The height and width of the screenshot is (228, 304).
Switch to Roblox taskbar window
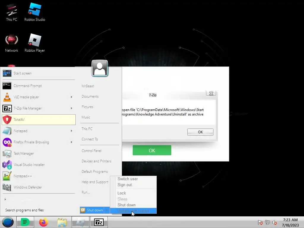tap(80, 222)
